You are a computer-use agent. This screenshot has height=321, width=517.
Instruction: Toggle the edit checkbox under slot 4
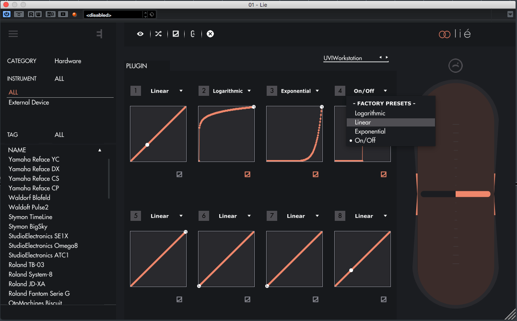pos(384,174)
